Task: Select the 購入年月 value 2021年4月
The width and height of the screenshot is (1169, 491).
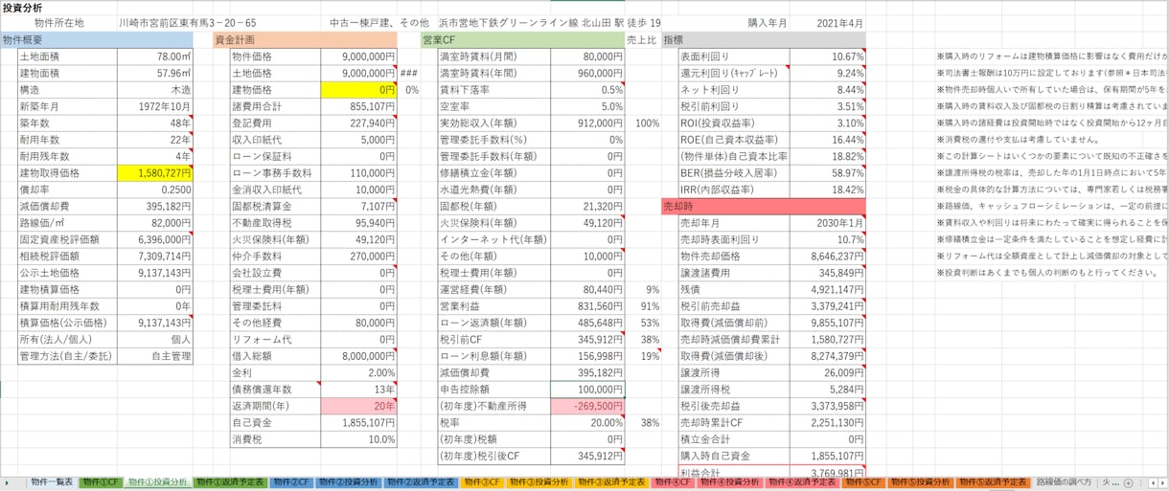Action: [x=840, y=23]
